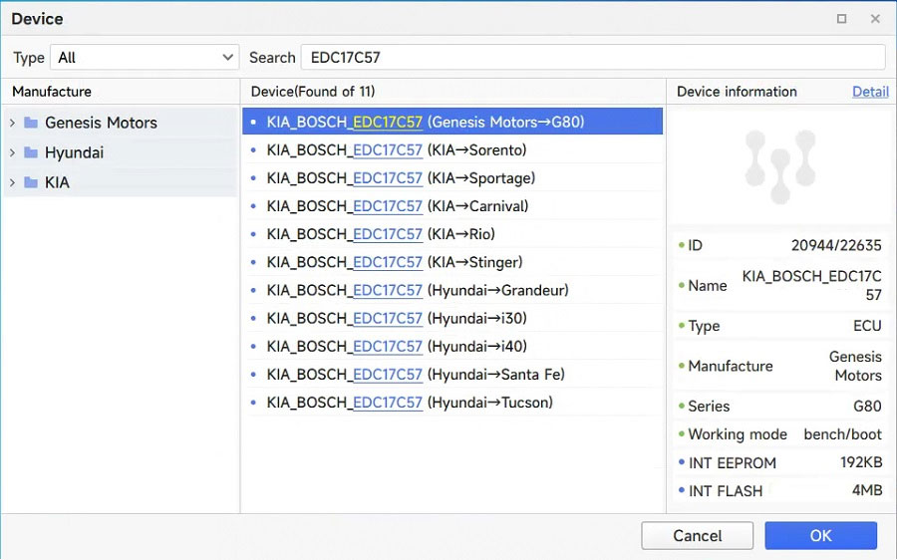This screenshot has width=897, height=560.
Task: Click the device thumbnail placeholder image
Action: pos(779,162)
